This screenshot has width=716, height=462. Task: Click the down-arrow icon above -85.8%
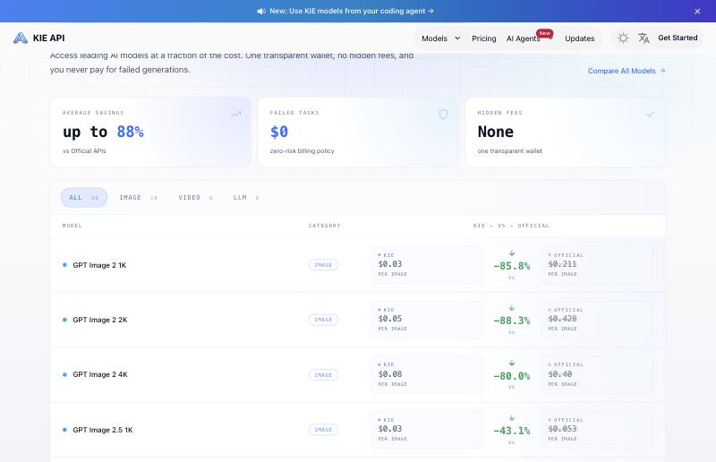(511, 252)
